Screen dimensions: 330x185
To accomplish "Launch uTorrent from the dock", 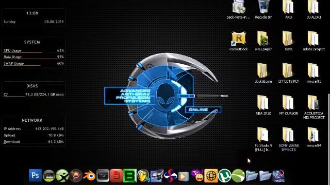I will 224,176.
